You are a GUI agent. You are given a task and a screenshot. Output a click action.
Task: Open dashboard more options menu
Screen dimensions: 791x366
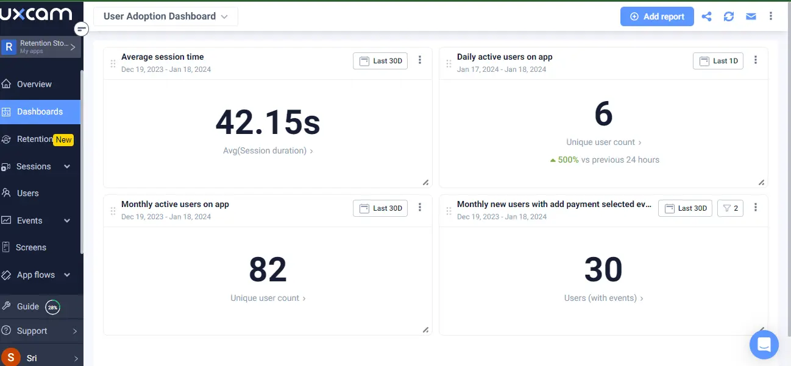click(x=771, y=16)
